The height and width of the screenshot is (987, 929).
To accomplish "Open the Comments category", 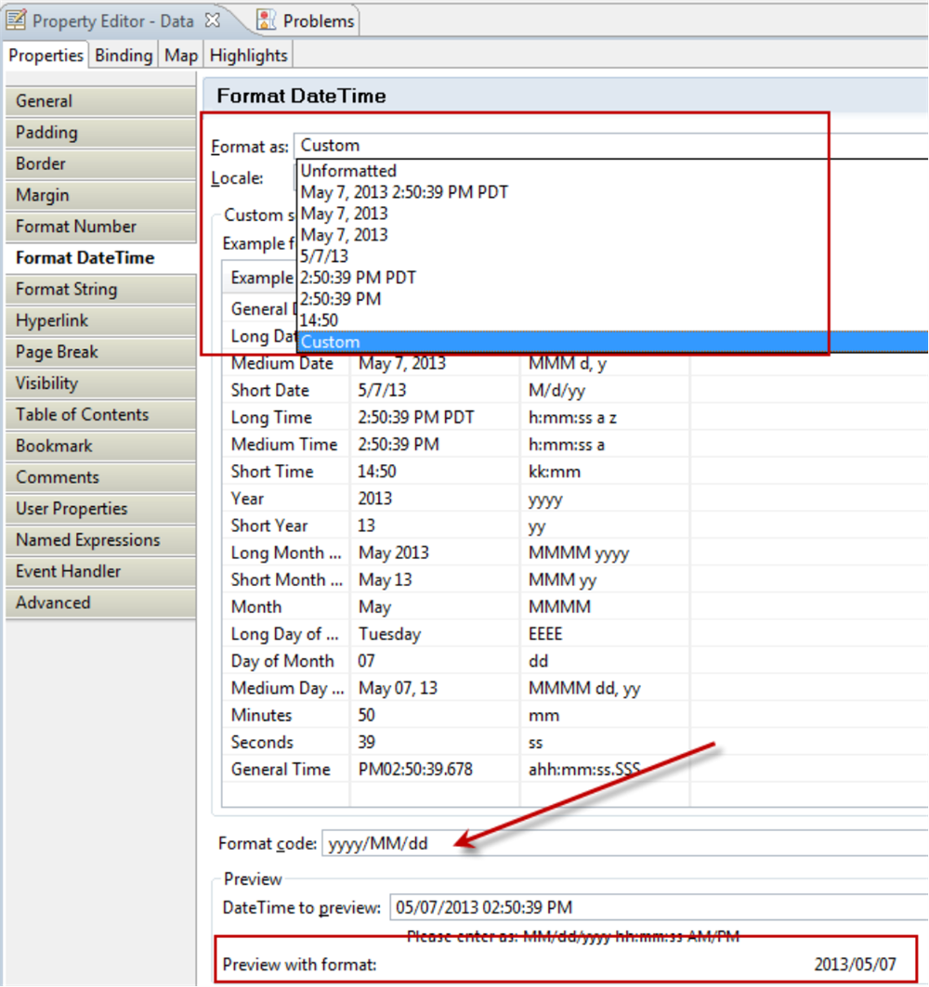I will pyautogui.click(x=100, y=477).
